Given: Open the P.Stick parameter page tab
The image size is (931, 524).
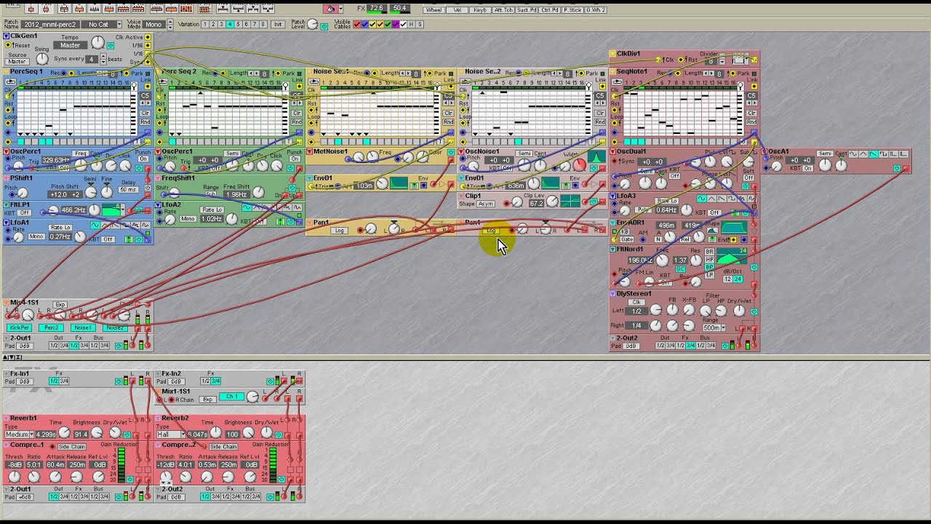Looking at the screenshot, I should (572, 10).
